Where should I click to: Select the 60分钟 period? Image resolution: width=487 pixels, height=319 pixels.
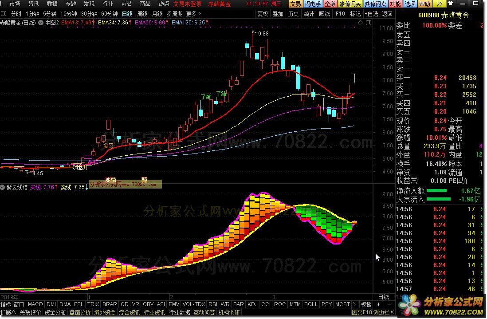click(109, 14)
